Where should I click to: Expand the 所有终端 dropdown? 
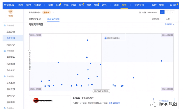tap(157, 19)
